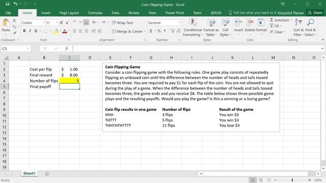Decrease the cell indent
Viewport: 326px width, 183px height.
coord(94,31)
